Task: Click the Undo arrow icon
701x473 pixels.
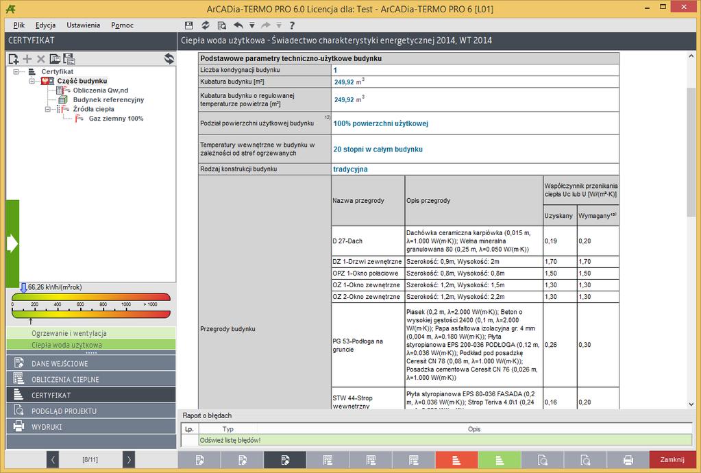Action: tap(238, 25)
